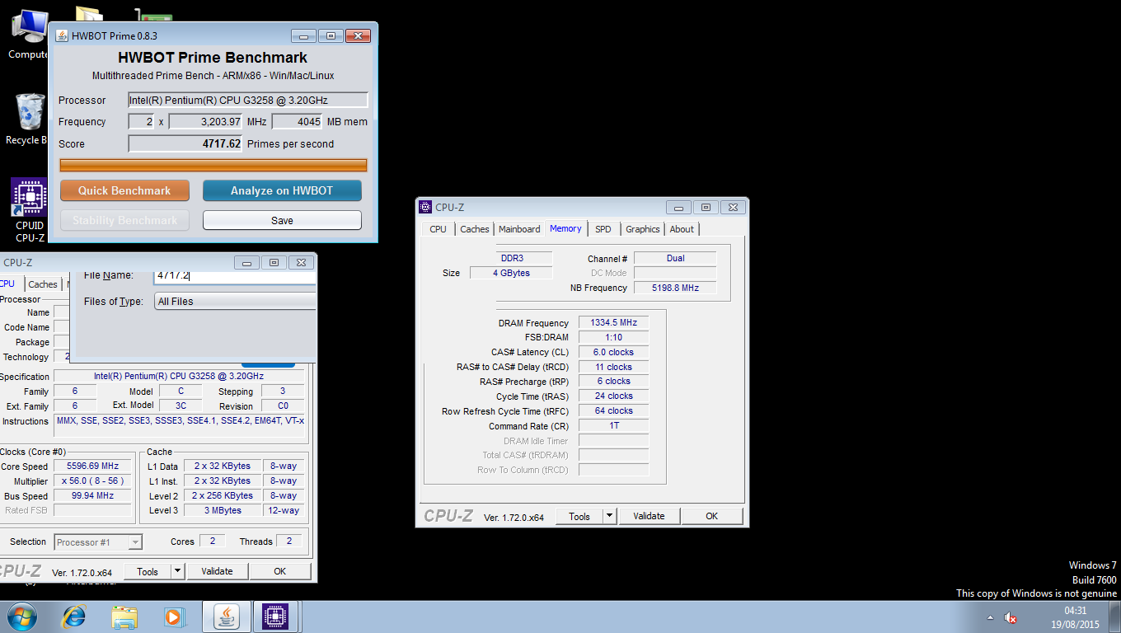Click OK in the left CPU-Z window

pos(279,571)
